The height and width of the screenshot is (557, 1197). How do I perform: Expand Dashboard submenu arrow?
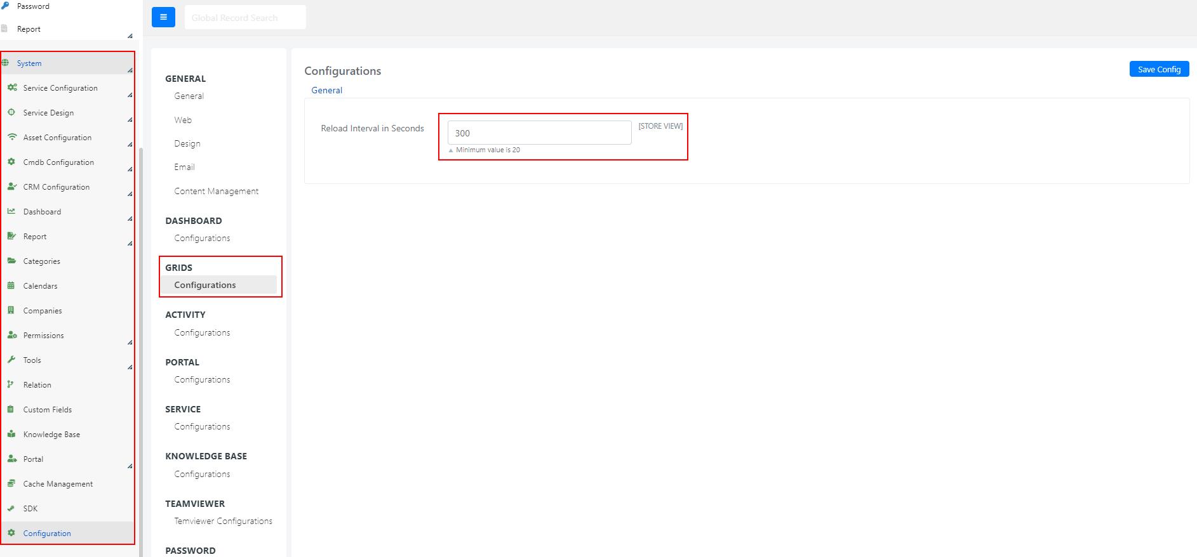[130, 219]
